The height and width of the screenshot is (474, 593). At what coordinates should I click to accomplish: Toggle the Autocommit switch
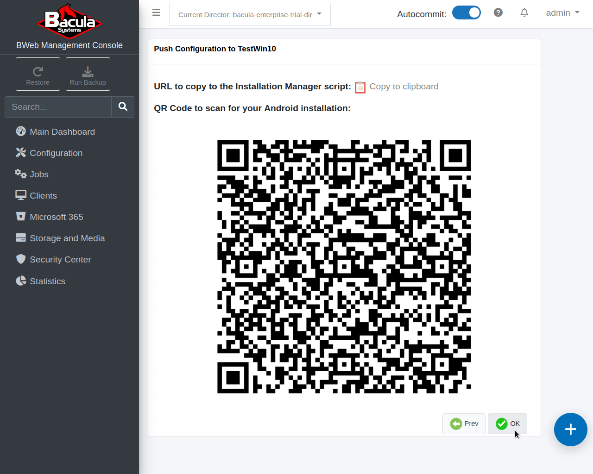(467, 12)
